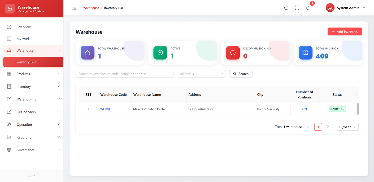Open System Admin user menu
This screenshot has width=374, height=182.
coord(345,8)
